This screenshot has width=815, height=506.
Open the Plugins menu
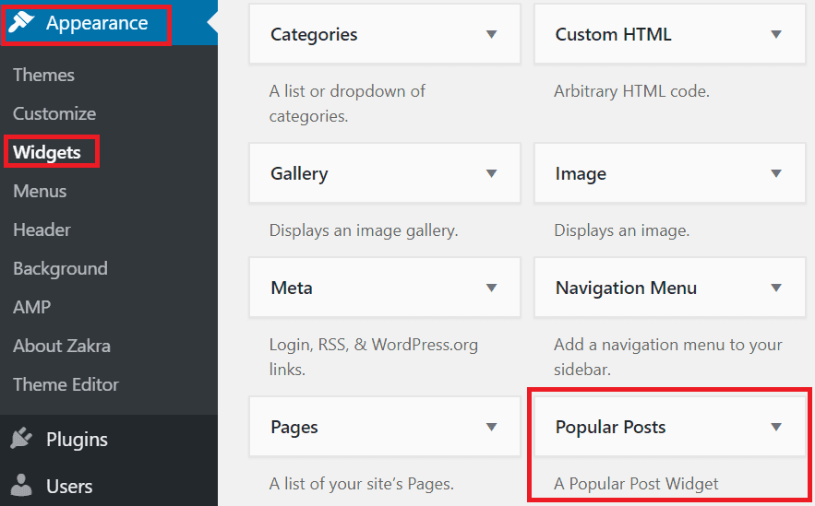tap(77, 440)
